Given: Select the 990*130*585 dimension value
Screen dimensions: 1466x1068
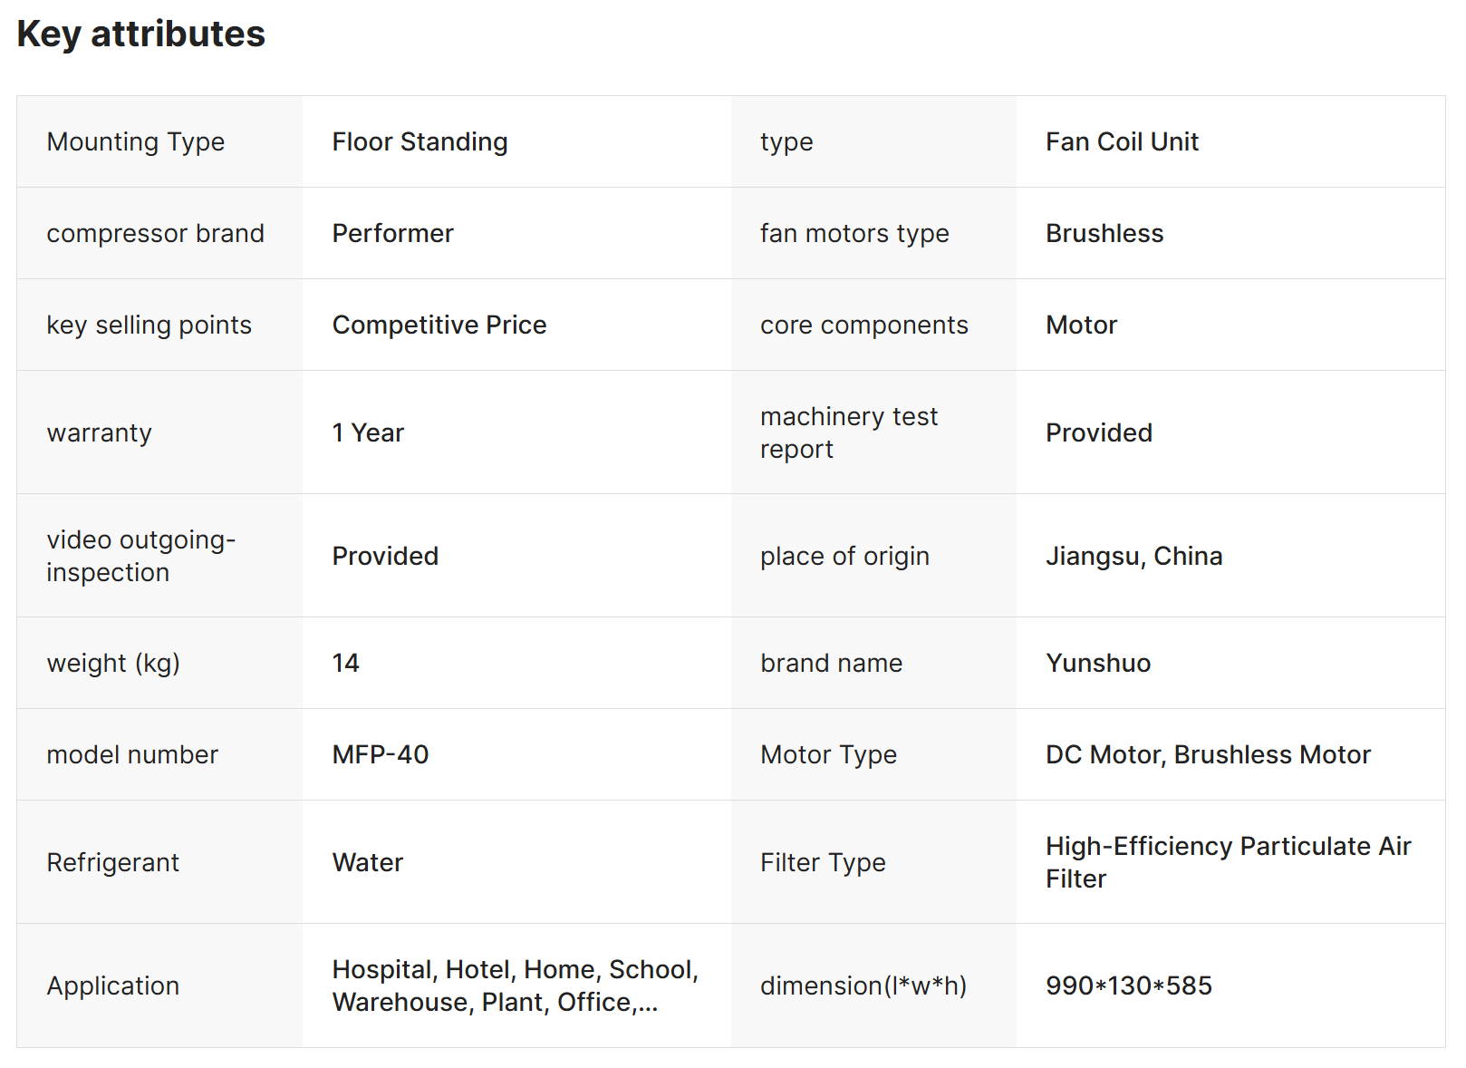Looking at the screenshot, I should pyautogui.click(x=1128, y=986).
